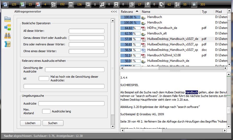Select the query generator scroll icon

[8, 44]
